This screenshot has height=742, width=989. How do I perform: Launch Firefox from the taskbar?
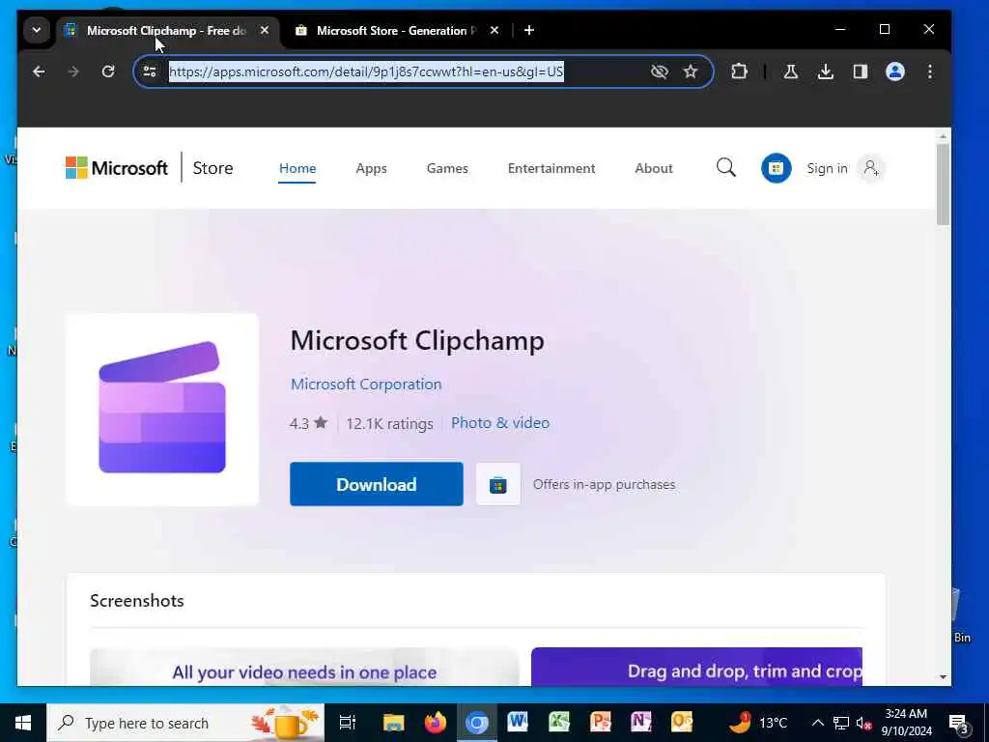[x=436, y=723]
